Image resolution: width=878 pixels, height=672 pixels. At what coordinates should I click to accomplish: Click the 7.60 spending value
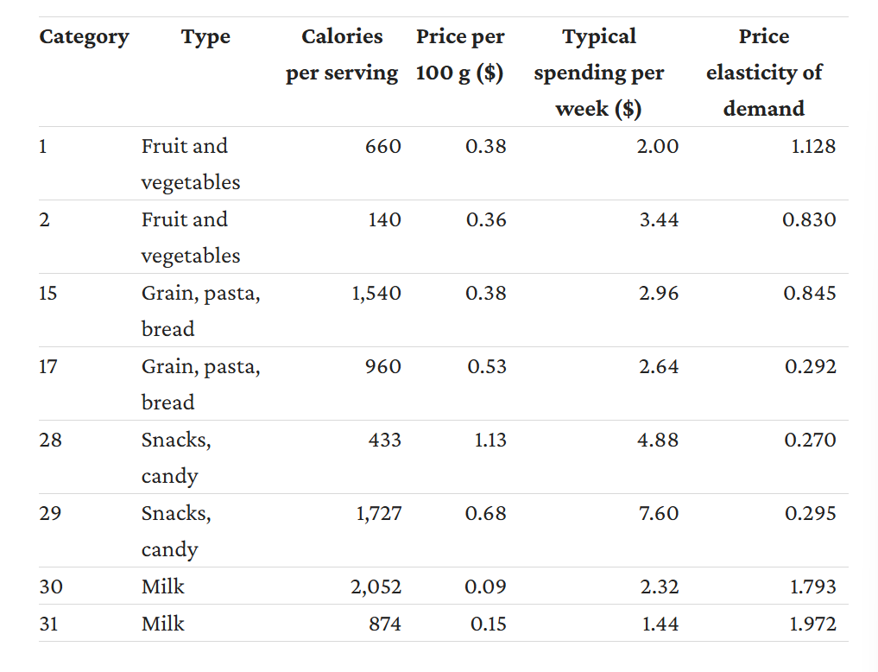tap(659, 514)
